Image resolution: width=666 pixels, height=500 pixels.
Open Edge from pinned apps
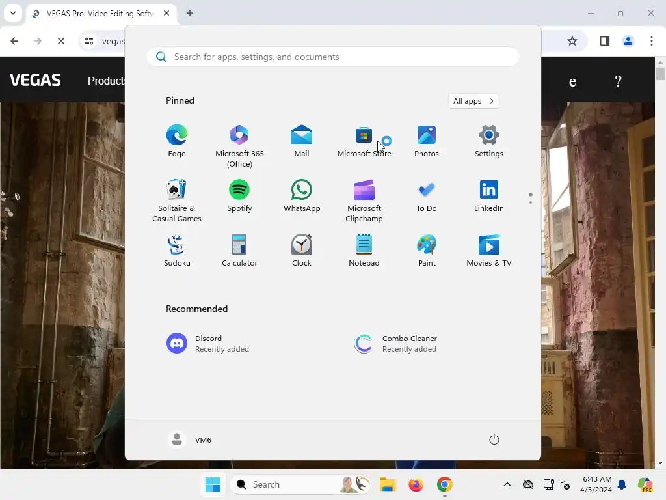(x=177, y=141)
